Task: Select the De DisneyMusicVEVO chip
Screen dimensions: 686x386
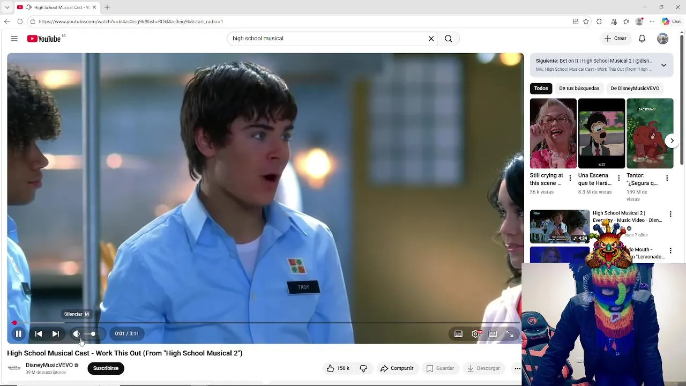Action: pos(635,88)
